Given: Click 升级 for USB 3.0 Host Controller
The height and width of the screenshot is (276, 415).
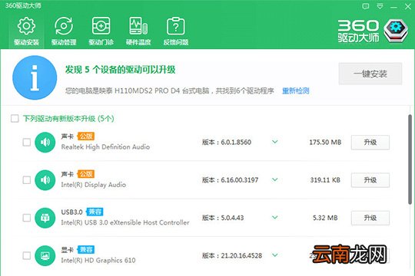Looking at the screenshot, I should (x=370, y=218).
